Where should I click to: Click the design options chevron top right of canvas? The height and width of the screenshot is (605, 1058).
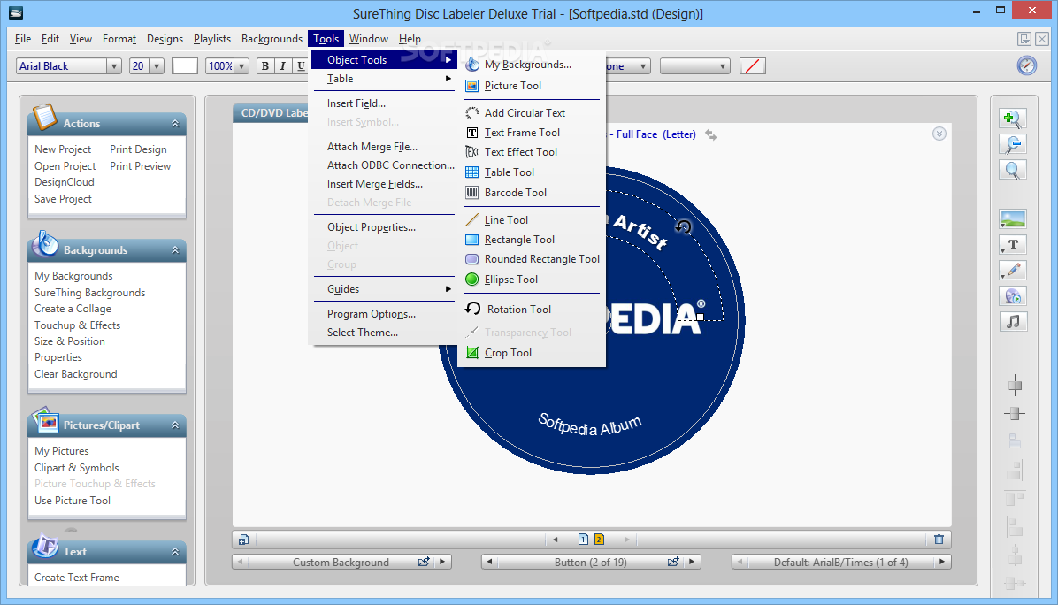coord(939,134)
